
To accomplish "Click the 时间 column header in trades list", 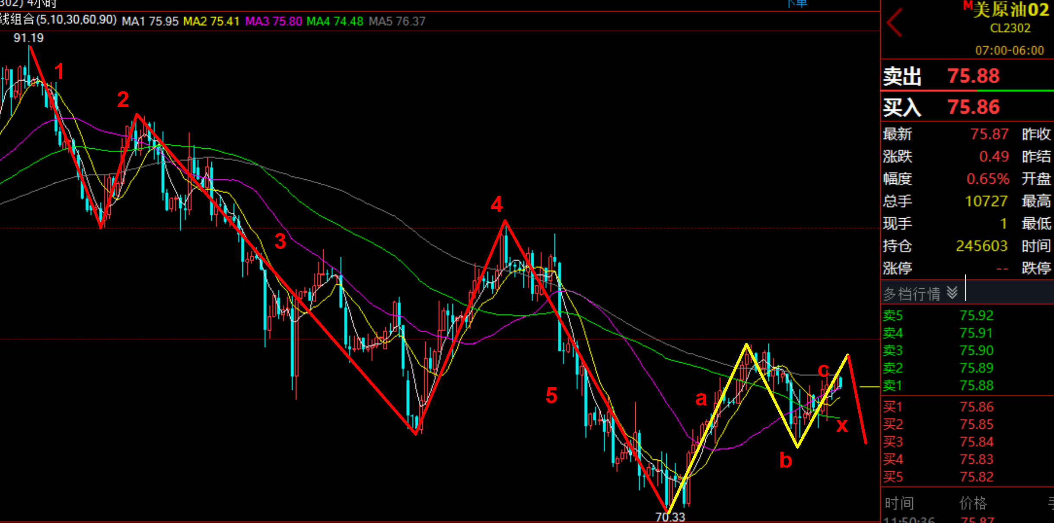I will 899,504.
